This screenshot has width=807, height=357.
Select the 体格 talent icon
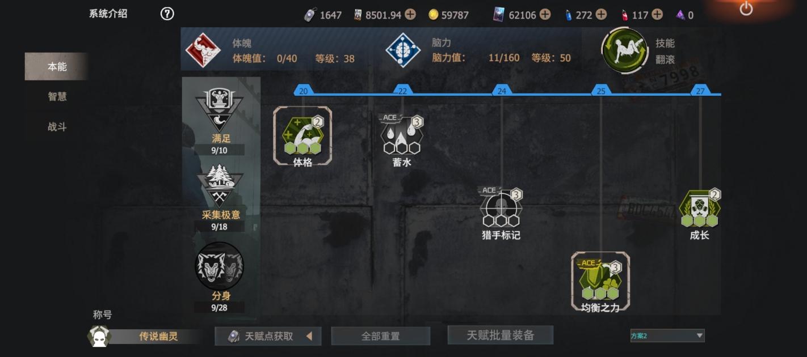[x=302, y=136]
